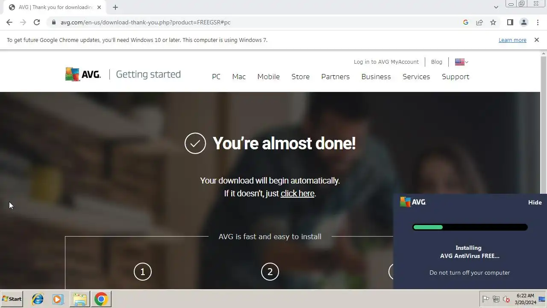
Task: Click the 'Getting started' header text
Action: (148, 74)
